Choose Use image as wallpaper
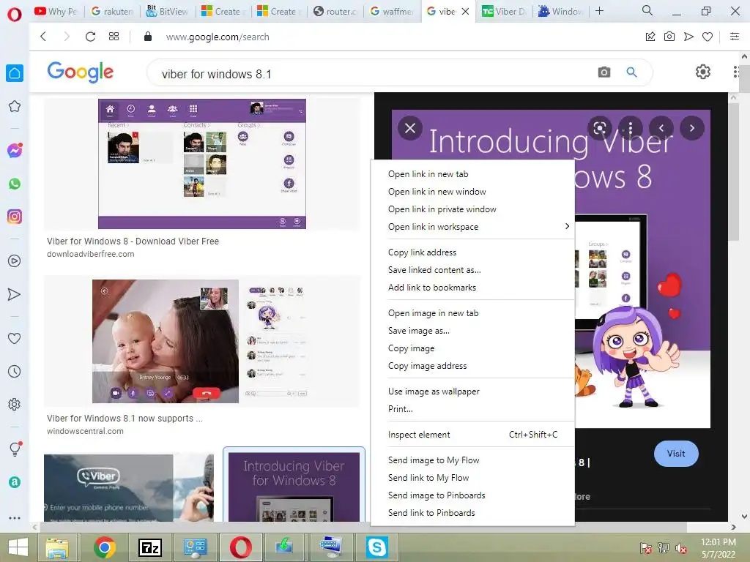 [472, 391]
